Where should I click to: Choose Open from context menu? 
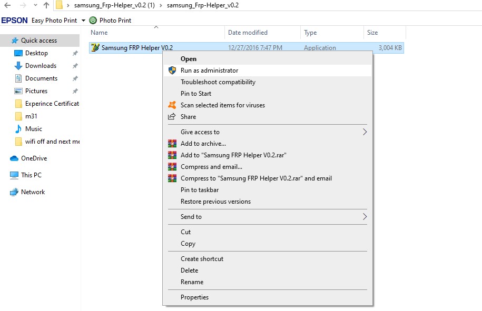268,59
